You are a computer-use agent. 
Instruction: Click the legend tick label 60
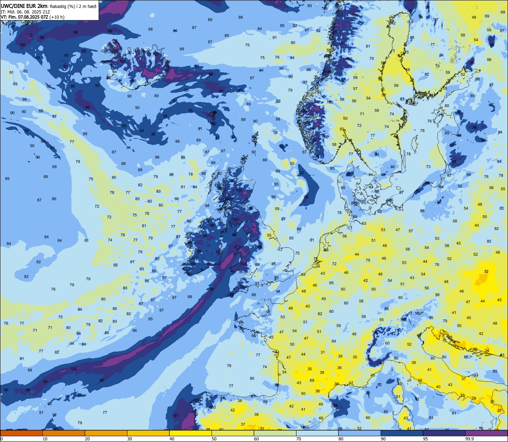click(256, 439)
